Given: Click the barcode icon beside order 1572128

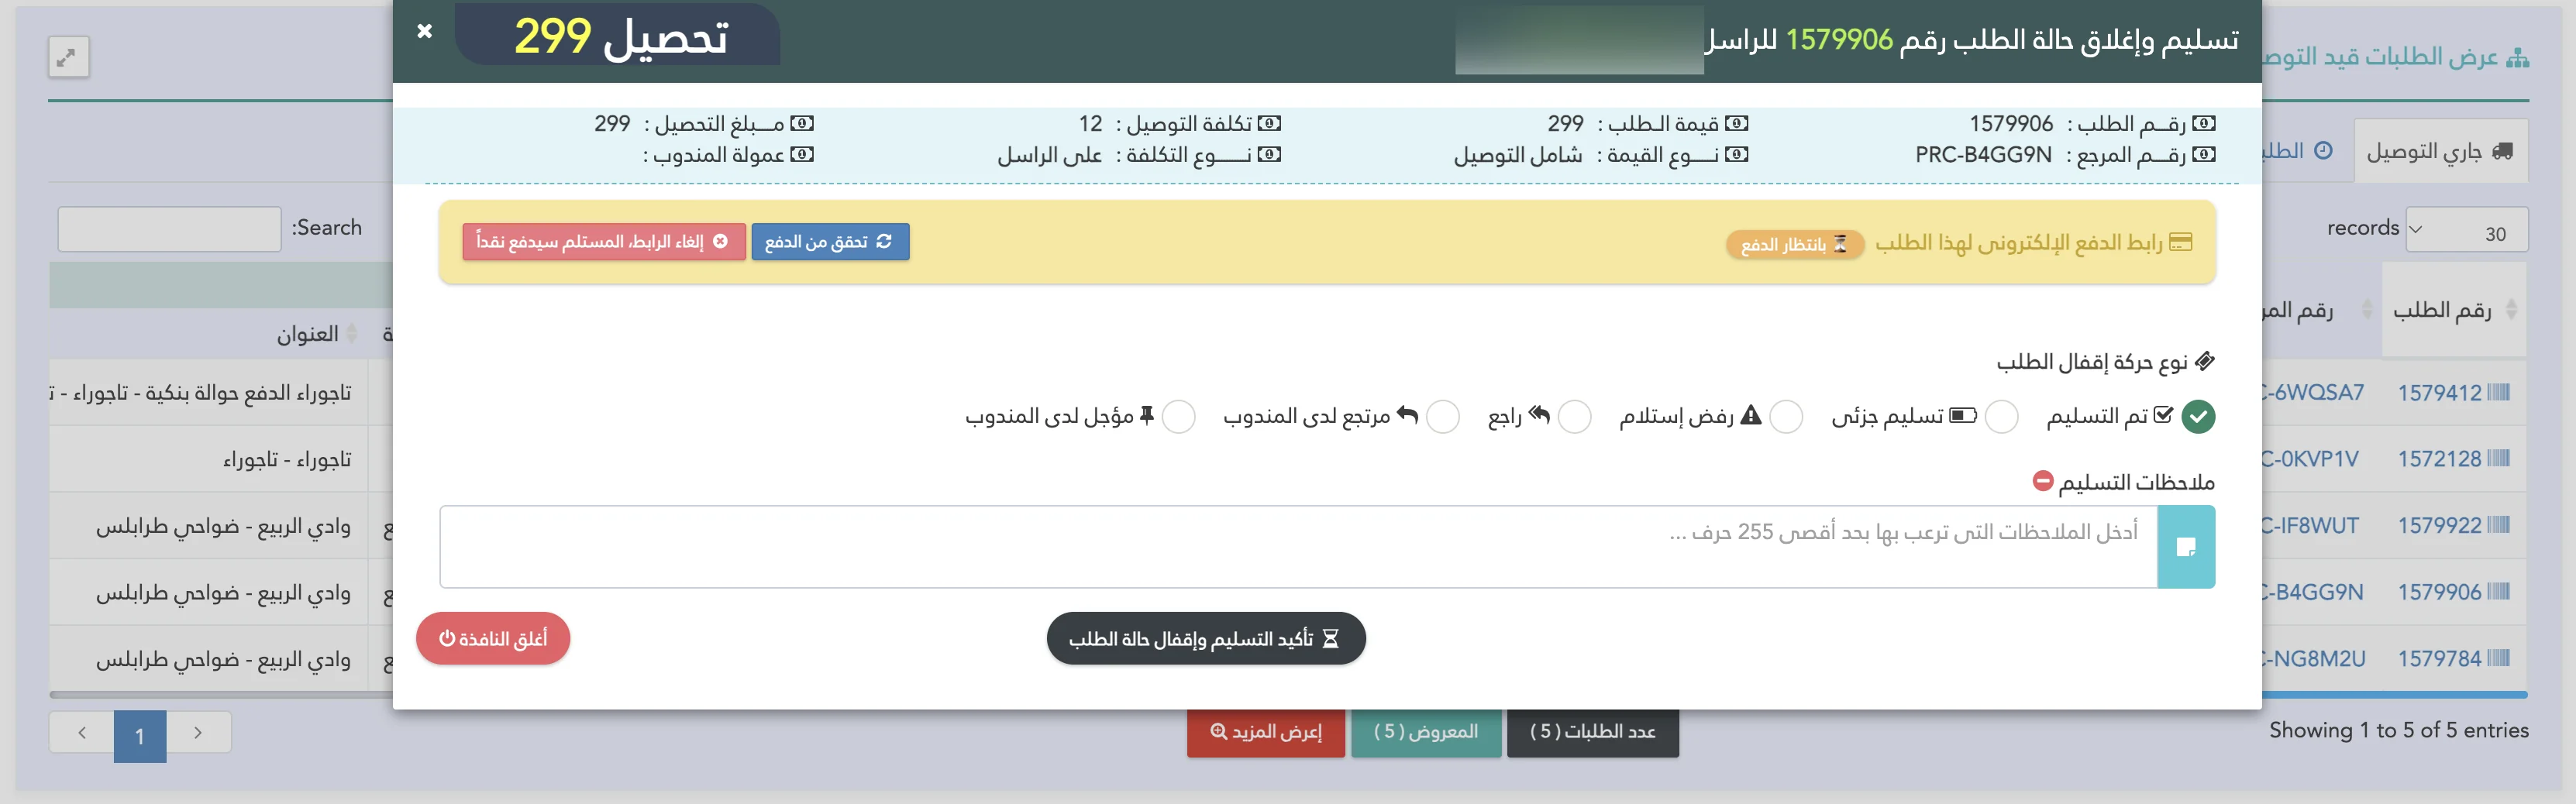Looking at the screenshot, I should point(2499,458).
